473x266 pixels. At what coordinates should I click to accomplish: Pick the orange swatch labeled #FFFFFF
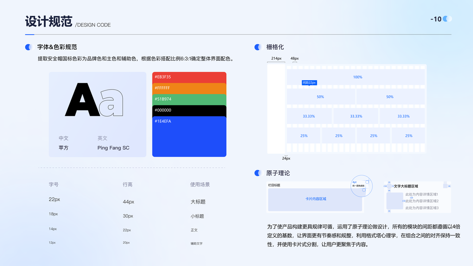[189, 88]
